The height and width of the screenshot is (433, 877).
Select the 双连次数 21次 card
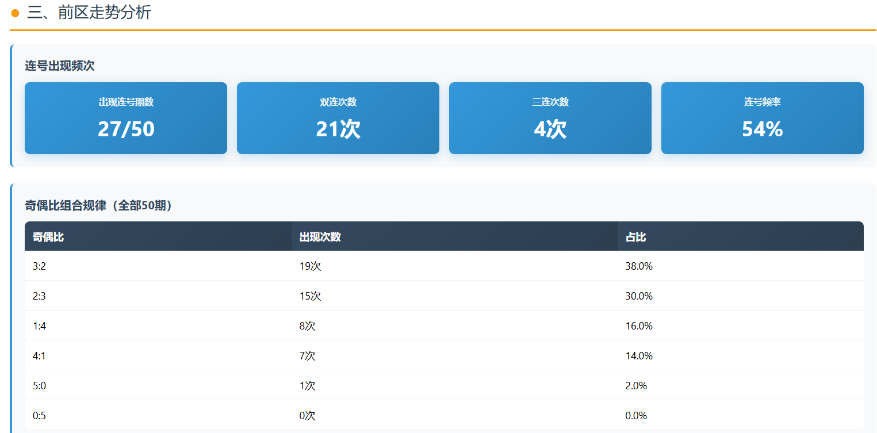[x=338, y=118]
